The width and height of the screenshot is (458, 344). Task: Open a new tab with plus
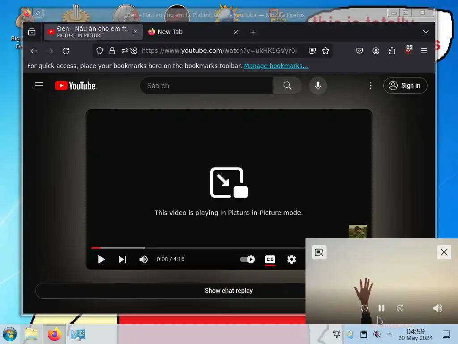(x=253, y=32)
